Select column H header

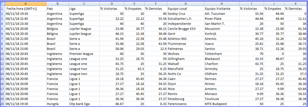click(x=222, y=4)
